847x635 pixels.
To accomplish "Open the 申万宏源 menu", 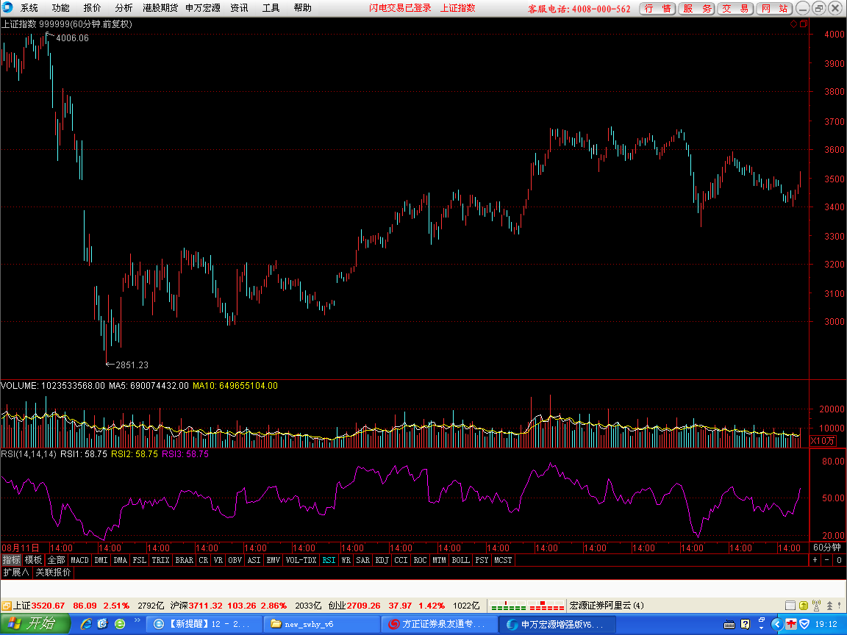I will [x=203, y=8].
